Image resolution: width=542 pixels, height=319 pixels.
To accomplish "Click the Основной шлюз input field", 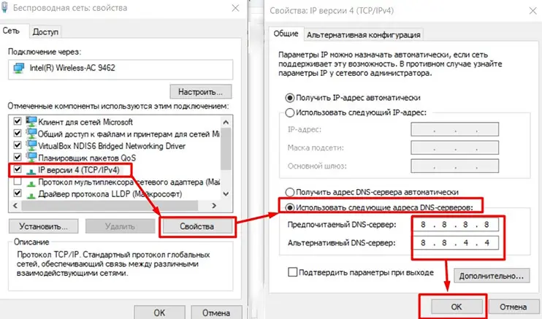I will coord(454,166).
